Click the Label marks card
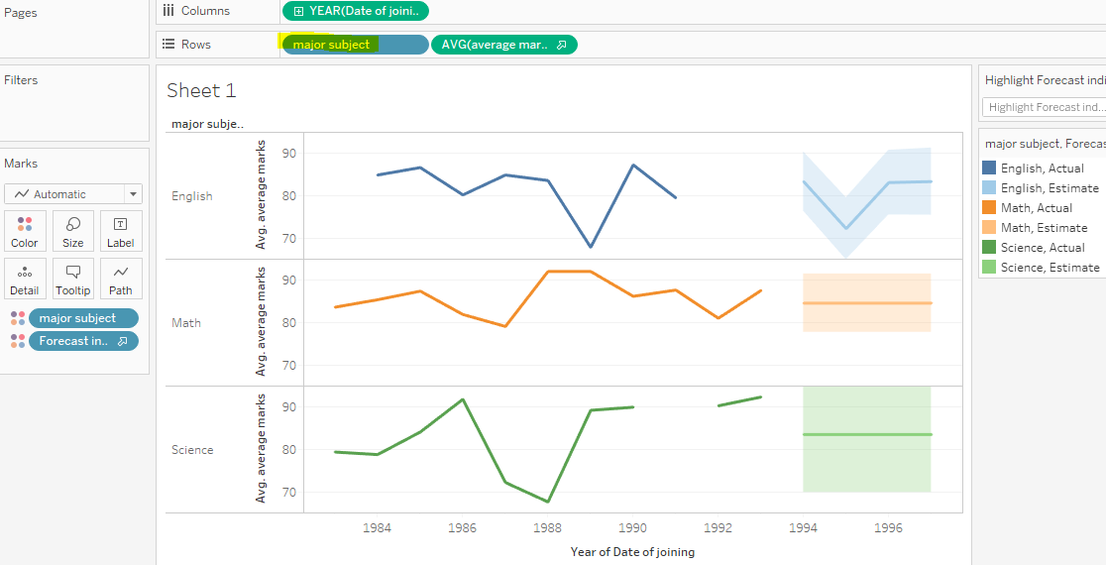The image size is (1106, 565). click(x=121, y=231)
